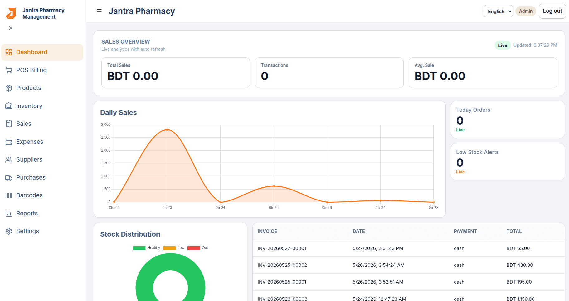Viewport: 569px width, 301px height.
Task: Toggle the hamburger menu icon
Action: tap(99, 11)
